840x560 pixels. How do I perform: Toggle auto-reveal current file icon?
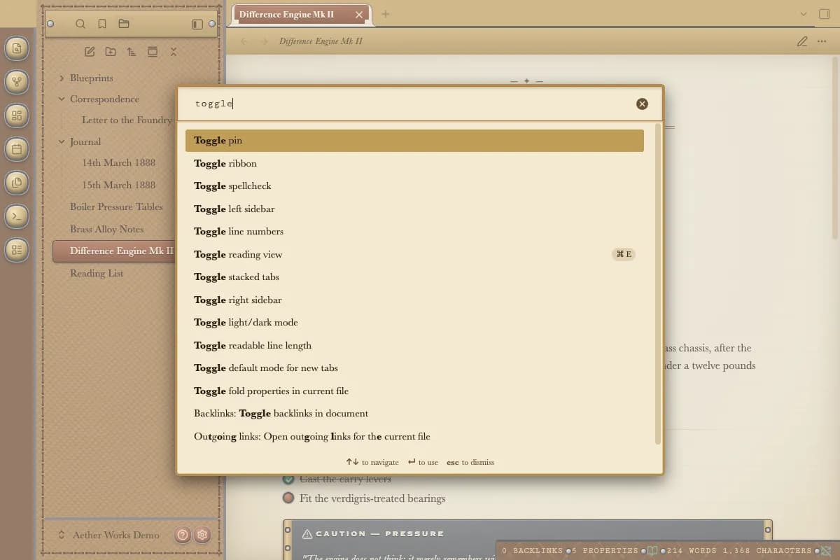click(x=153, y=52)
